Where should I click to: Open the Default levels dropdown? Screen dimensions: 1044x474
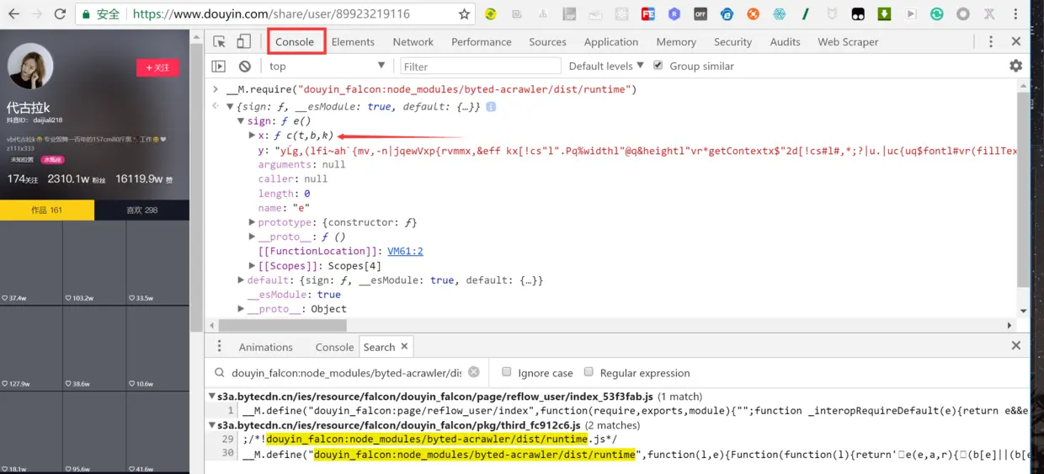606,66
